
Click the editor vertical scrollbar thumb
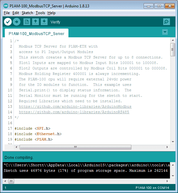click(173, 50)
